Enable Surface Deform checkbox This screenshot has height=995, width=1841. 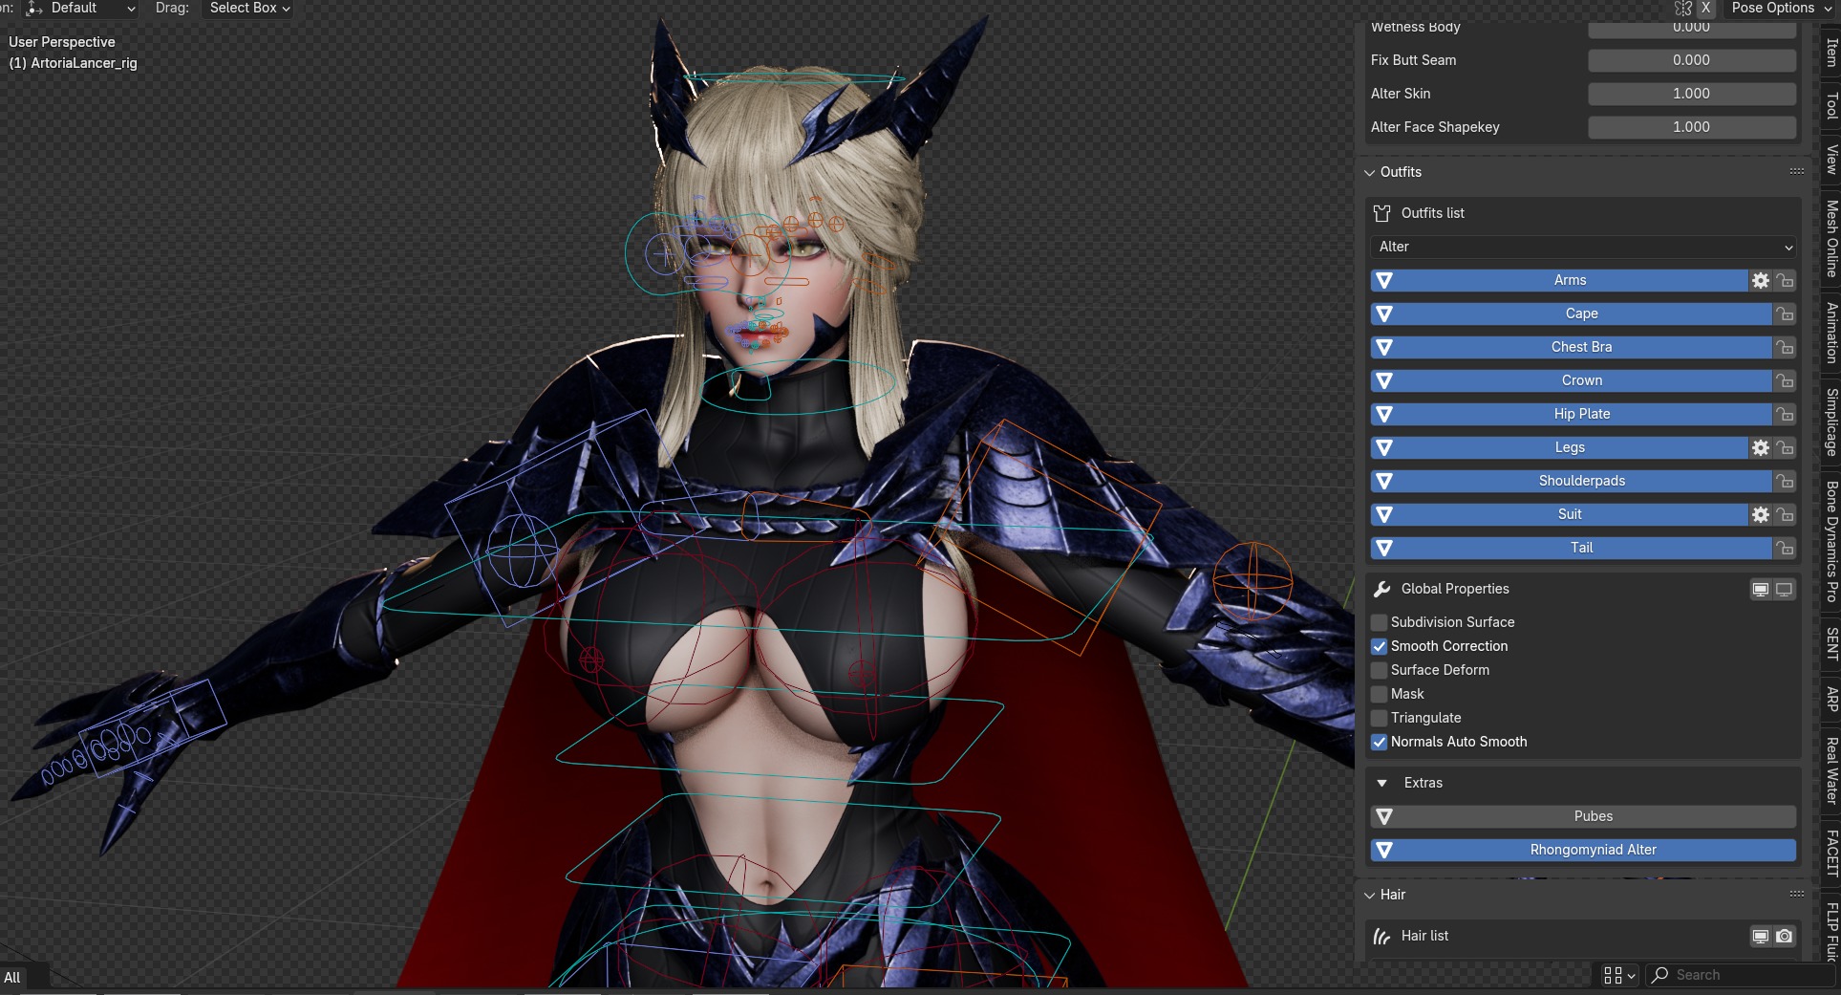1379,670
